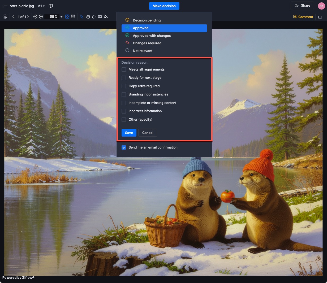Expand the V.1 version dropdown
Image resolution: width=327 pixels, height=283 pixels.
click(x=41, y=6)
